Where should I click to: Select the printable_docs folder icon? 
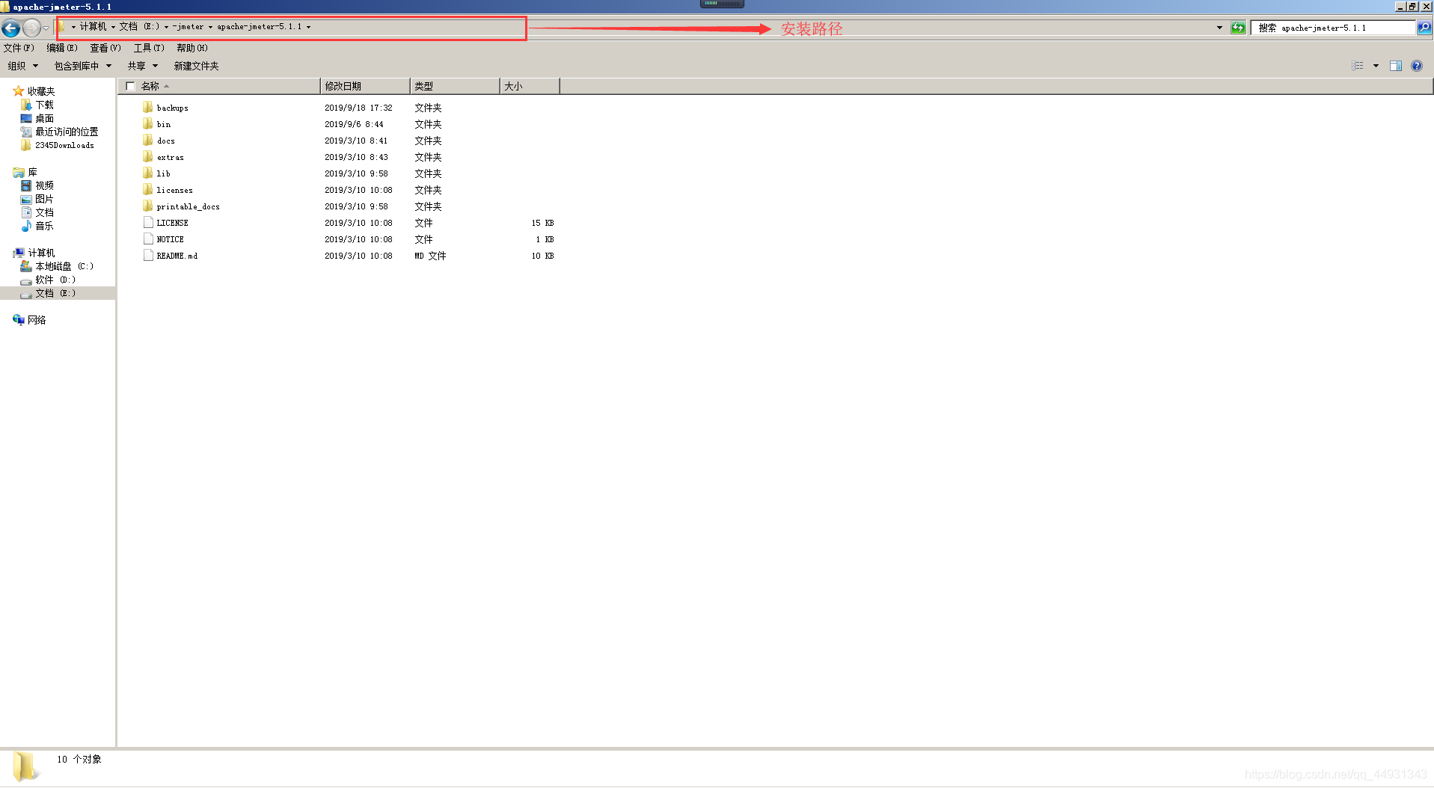click(147, 206)
